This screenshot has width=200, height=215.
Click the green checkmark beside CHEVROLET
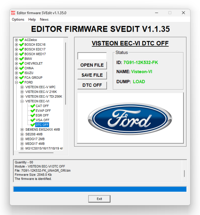22,64
